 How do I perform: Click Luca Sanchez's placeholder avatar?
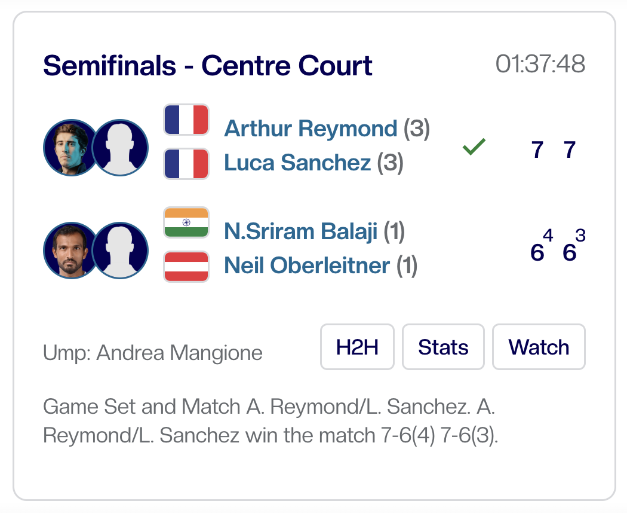(x=121, y=147)
